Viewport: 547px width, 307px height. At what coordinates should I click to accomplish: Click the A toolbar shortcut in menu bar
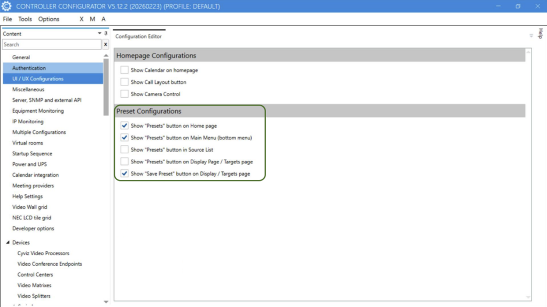[x=104, y=19]
